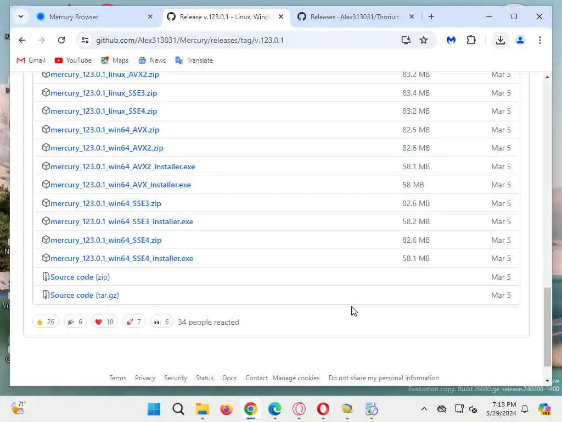The height and width of the screenshot is (422, 562).
Task: Open the Windows Start menu
Action: pyautogui.click(x=154, y=409)
